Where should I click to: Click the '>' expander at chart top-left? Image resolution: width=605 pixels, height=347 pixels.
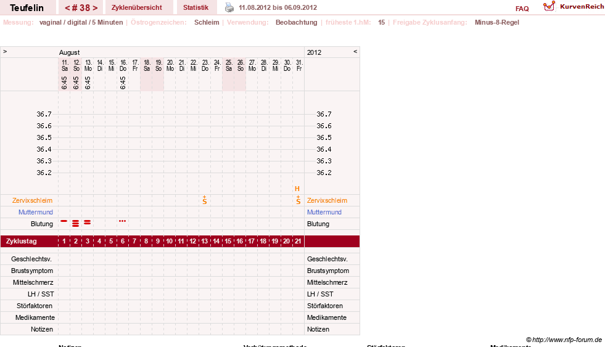[x=5, y=51]
